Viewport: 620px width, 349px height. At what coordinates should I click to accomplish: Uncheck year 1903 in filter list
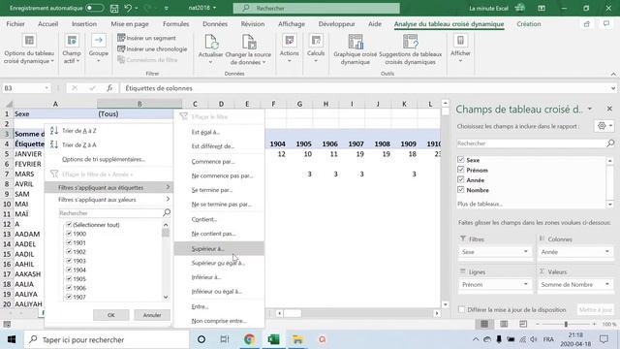coord(69,261)
